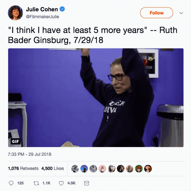The height and width of the screenshot is (191, 191).
Task: Like the tweet with heart icon
Action: click(61, 183)
